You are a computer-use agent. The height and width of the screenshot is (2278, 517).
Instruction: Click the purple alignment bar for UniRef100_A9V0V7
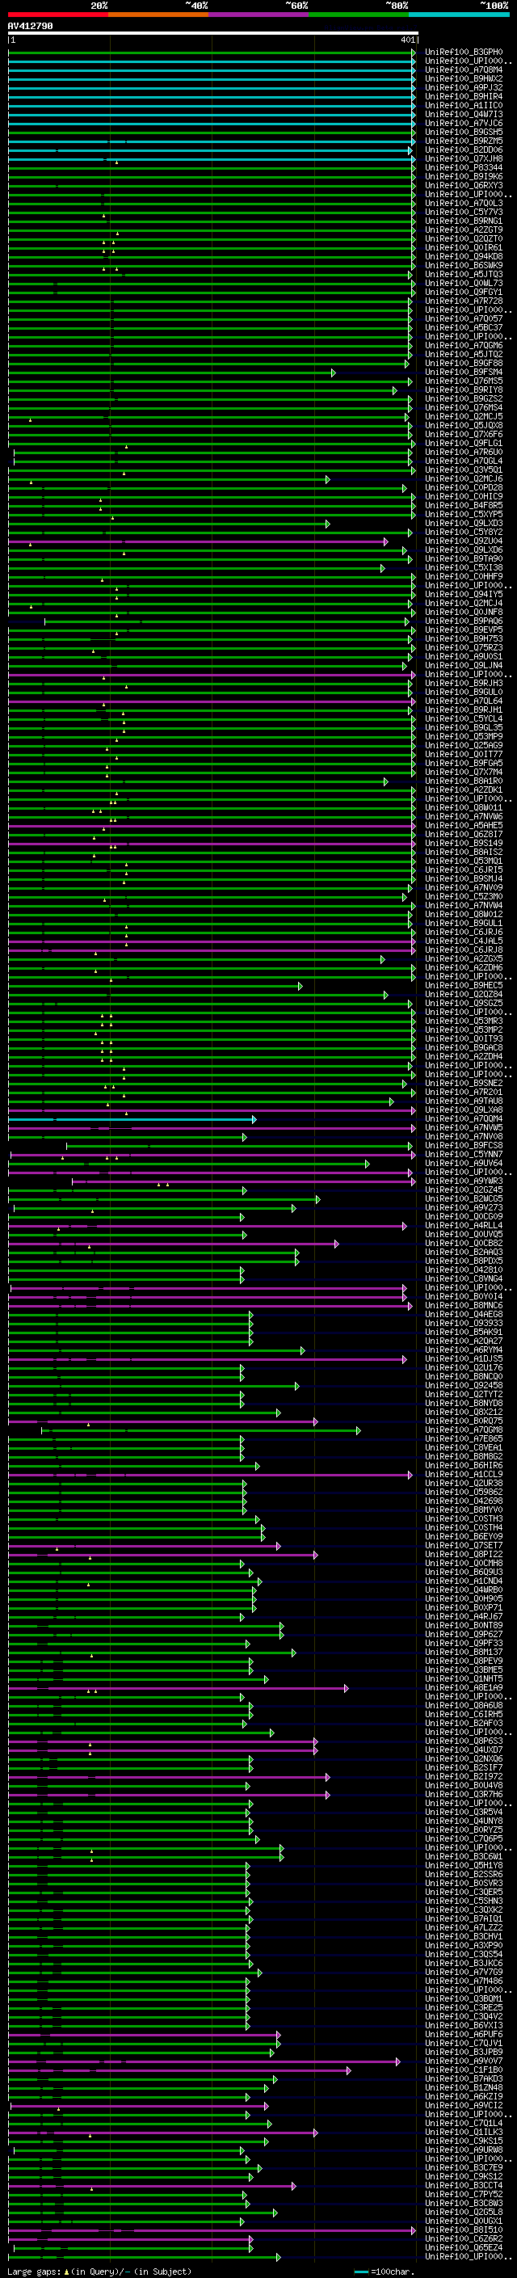pyautogui.click(x=204, y=2061)
